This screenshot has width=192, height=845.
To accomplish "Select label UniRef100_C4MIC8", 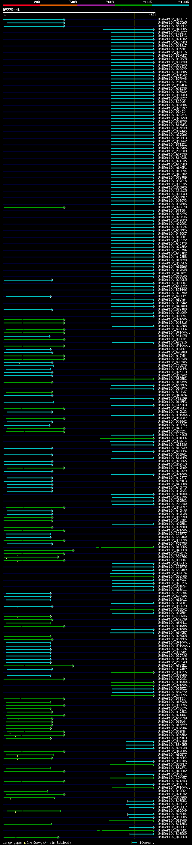I will coord(172,405).
